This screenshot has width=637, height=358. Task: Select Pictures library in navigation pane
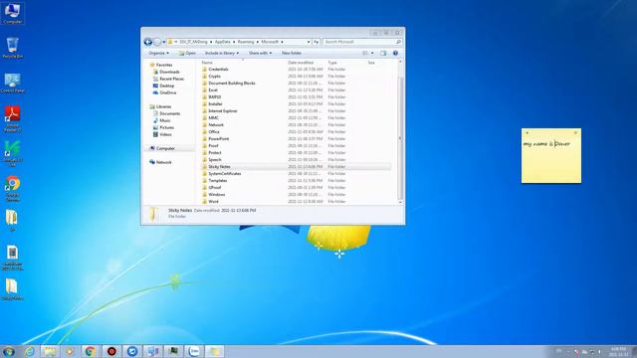(x=163, y=127)
